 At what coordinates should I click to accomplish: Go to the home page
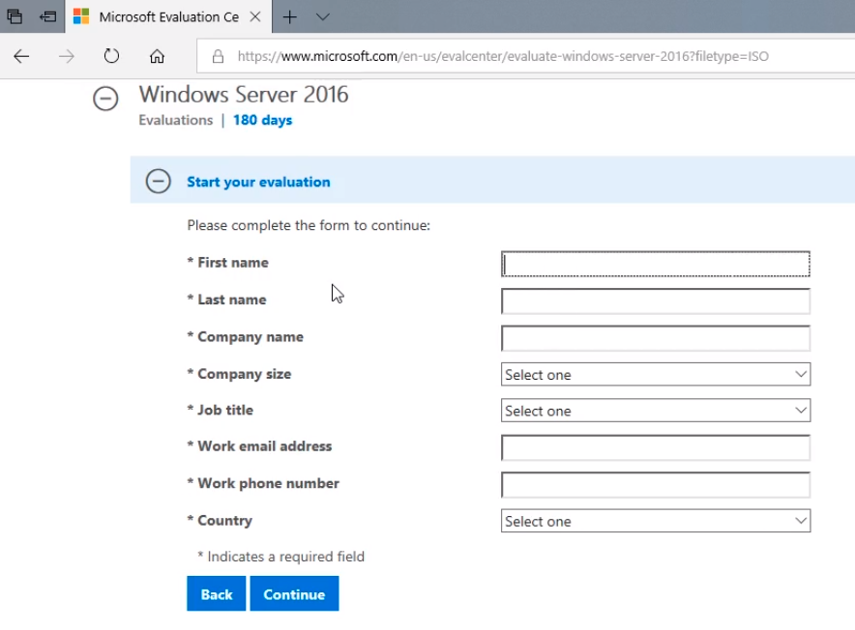coord(157,56)
